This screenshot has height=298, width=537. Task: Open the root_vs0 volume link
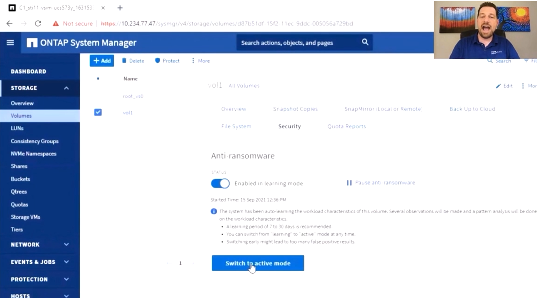tap(133, 96)
